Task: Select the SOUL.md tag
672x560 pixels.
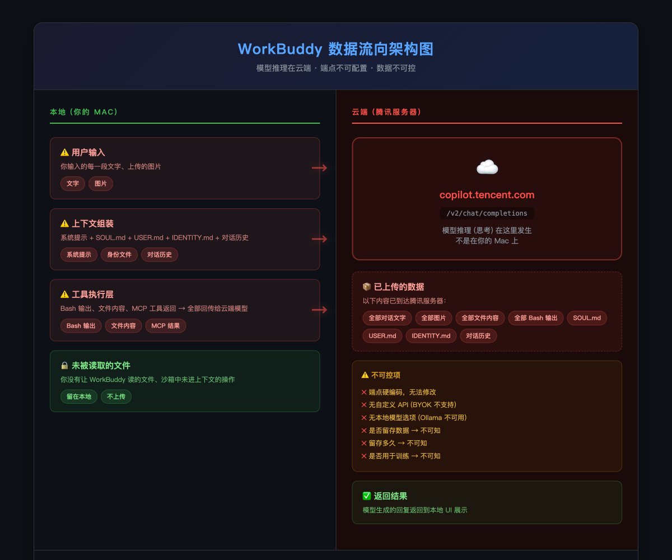Action: [x=587, y=318]
